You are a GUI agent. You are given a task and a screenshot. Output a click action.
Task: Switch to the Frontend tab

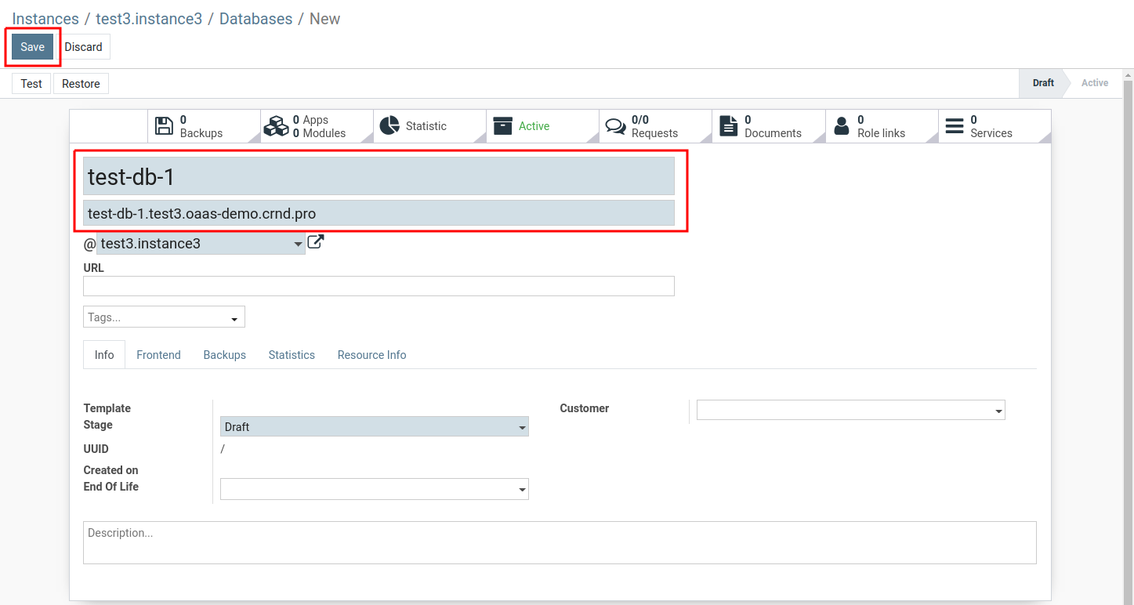coord(158,355)
